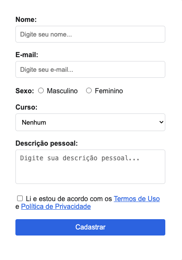The image size is (182, 260).
Task: Select the Feminino radio button
Action: [89, 91]
